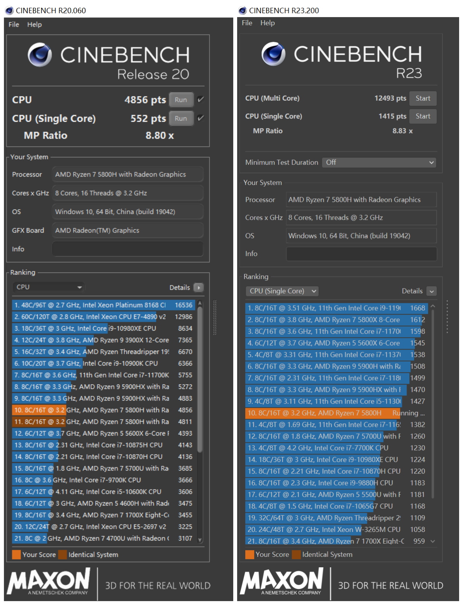The width and height of the screenshot is (463, 605).
Task: Select Xeon Platinum 8168 row in R20 ranking
Action: click(x=104, y=305)
